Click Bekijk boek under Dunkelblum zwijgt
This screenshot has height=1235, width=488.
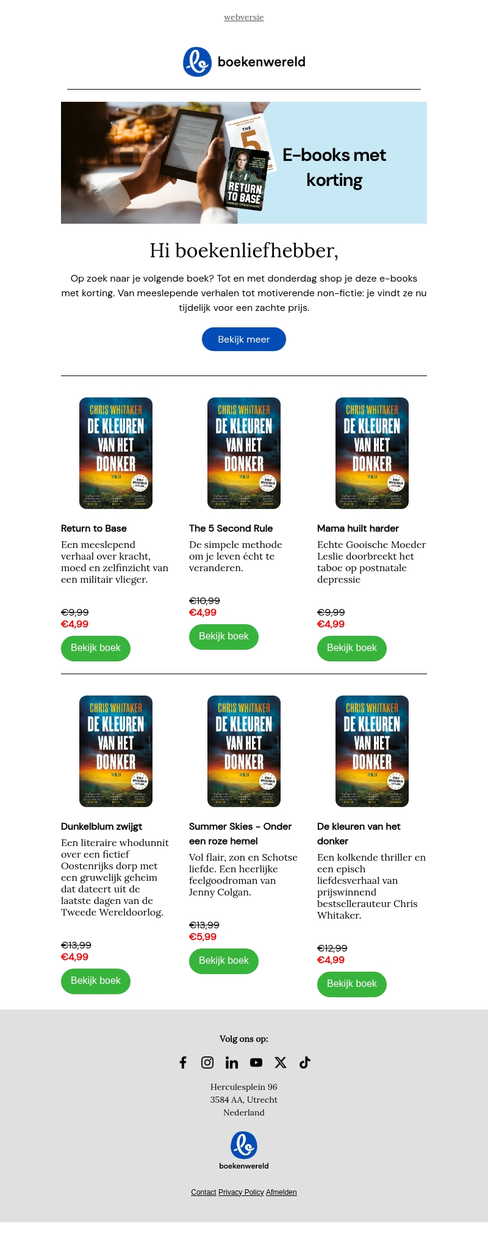click(96, 981)
